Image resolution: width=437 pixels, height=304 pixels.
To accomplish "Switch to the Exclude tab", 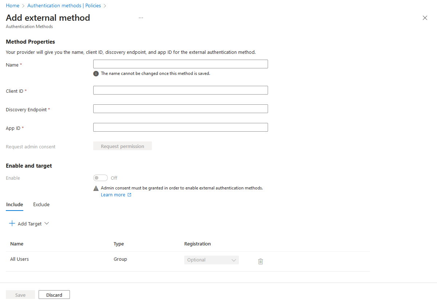I will pos(41,204).
